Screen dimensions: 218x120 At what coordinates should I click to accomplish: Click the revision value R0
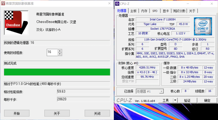click(x=208, y=49)
